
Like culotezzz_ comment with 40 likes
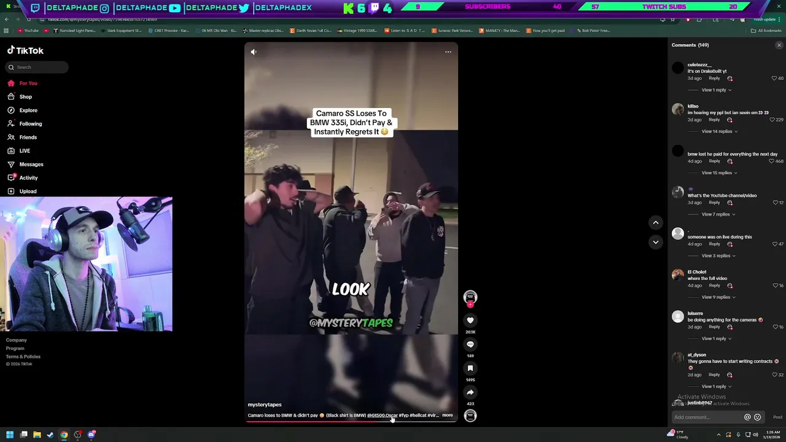point(774,79)
